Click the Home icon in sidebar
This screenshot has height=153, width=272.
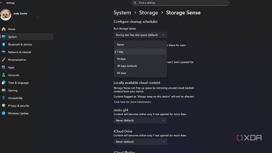coord(4,29)
